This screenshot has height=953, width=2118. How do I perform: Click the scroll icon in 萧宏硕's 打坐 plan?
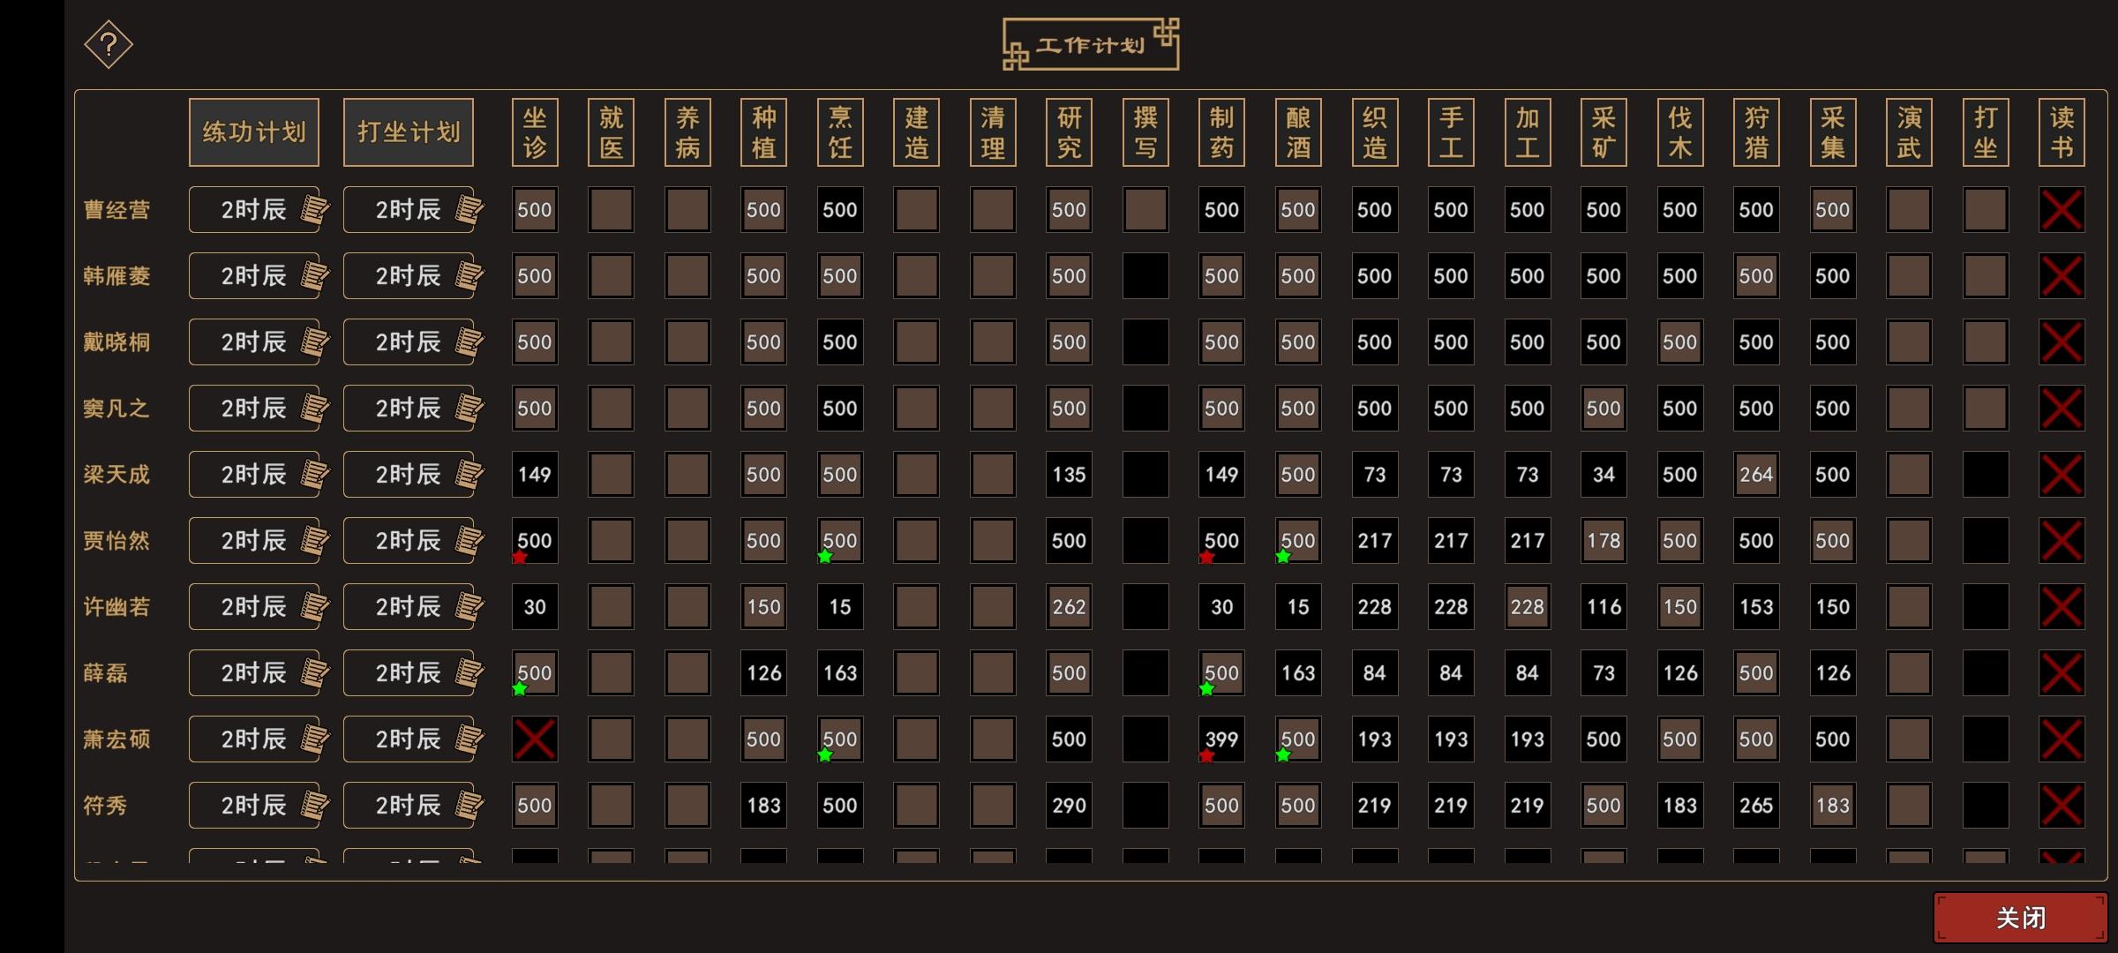click(469, 739)
